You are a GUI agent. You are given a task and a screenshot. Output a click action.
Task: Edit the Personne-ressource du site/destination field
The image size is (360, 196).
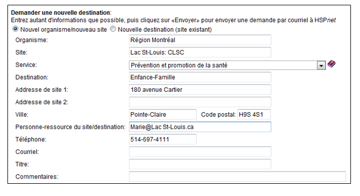coord(200,127)
